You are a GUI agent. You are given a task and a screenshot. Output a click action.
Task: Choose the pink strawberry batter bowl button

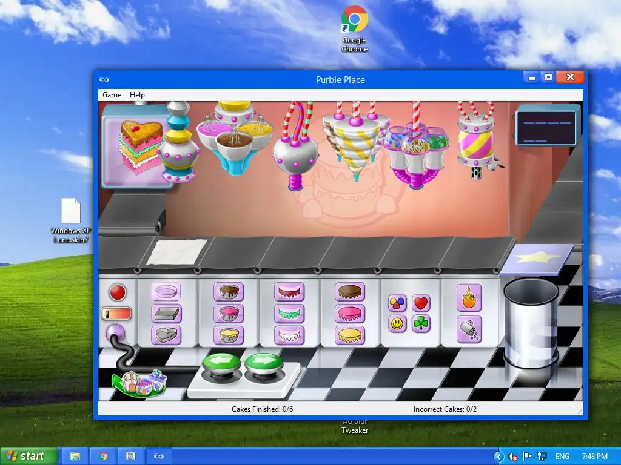(229, 314)
